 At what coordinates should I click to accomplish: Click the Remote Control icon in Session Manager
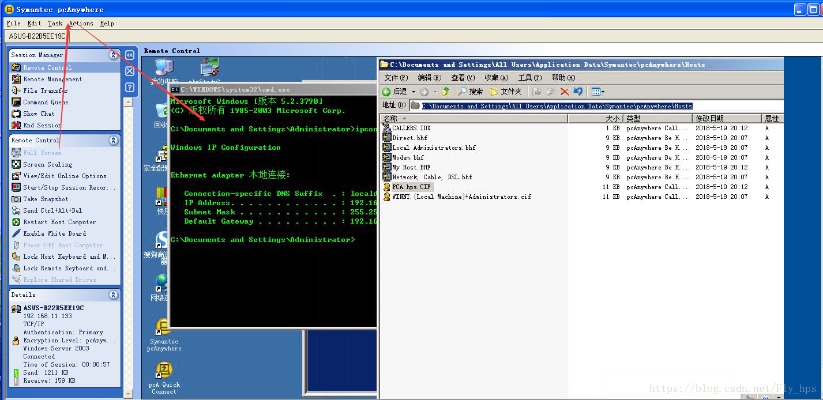[x=16, y=67]
